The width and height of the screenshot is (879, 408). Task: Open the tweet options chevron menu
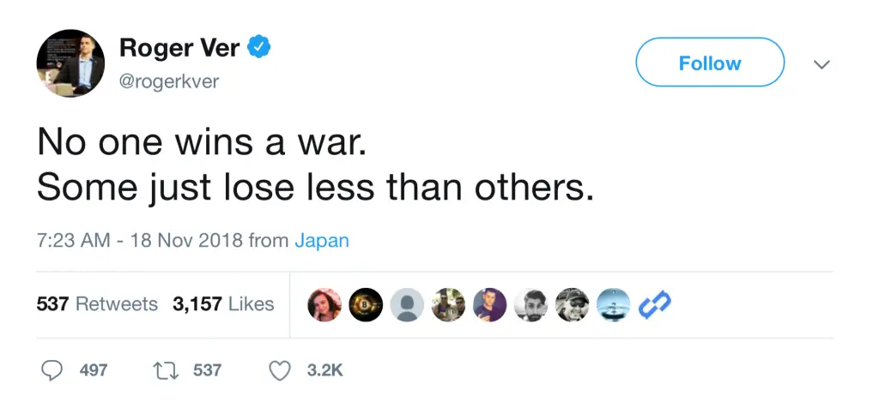click(821, 64)
